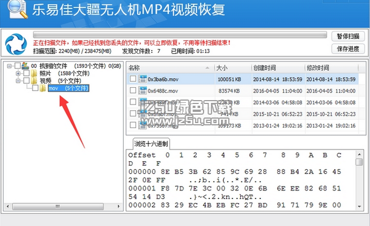Click the tree panel scroll right arrow
This screenshot has height=226, width=370.
(x=119, y=206)
